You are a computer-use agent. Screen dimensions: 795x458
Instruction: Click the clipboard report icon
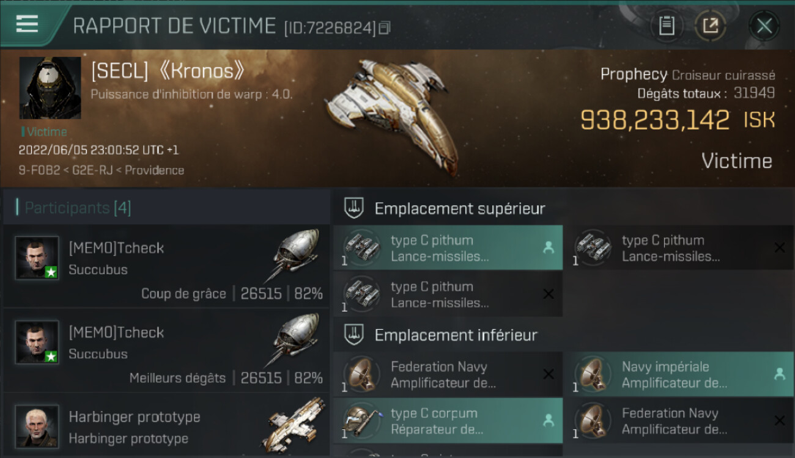667,26
